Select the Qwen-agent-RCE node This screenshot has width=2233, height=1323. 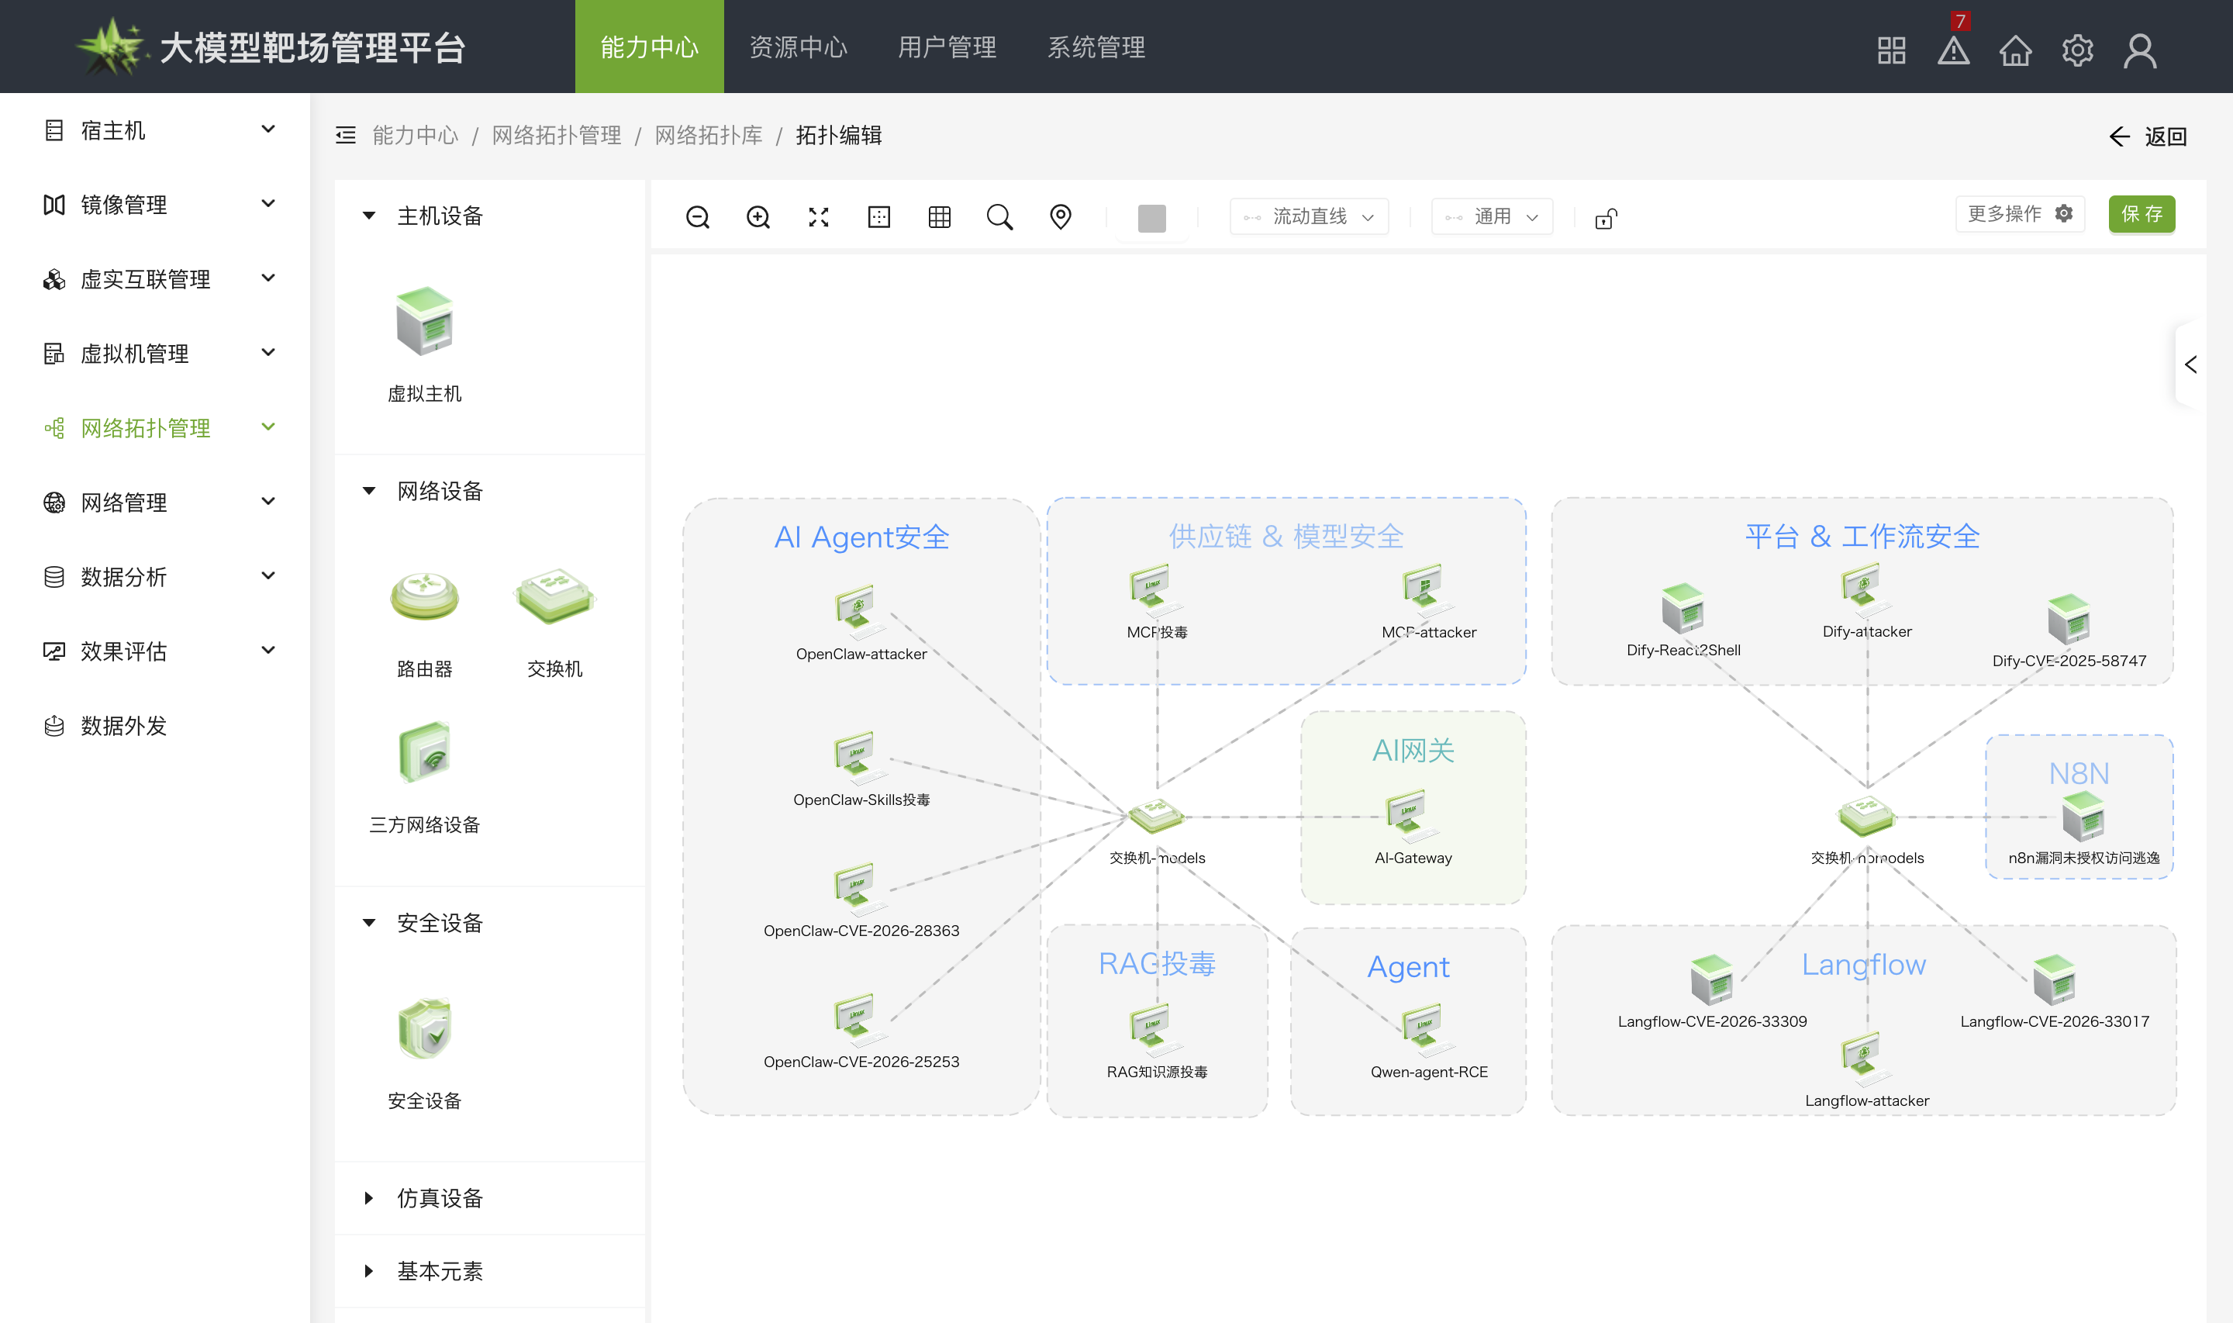pos(1427,1030)
